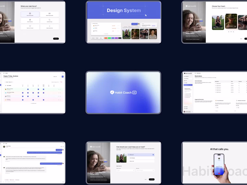Click the Habit Coach AI checkmark logo
This screenshot has height=185, width=247.
112,92
